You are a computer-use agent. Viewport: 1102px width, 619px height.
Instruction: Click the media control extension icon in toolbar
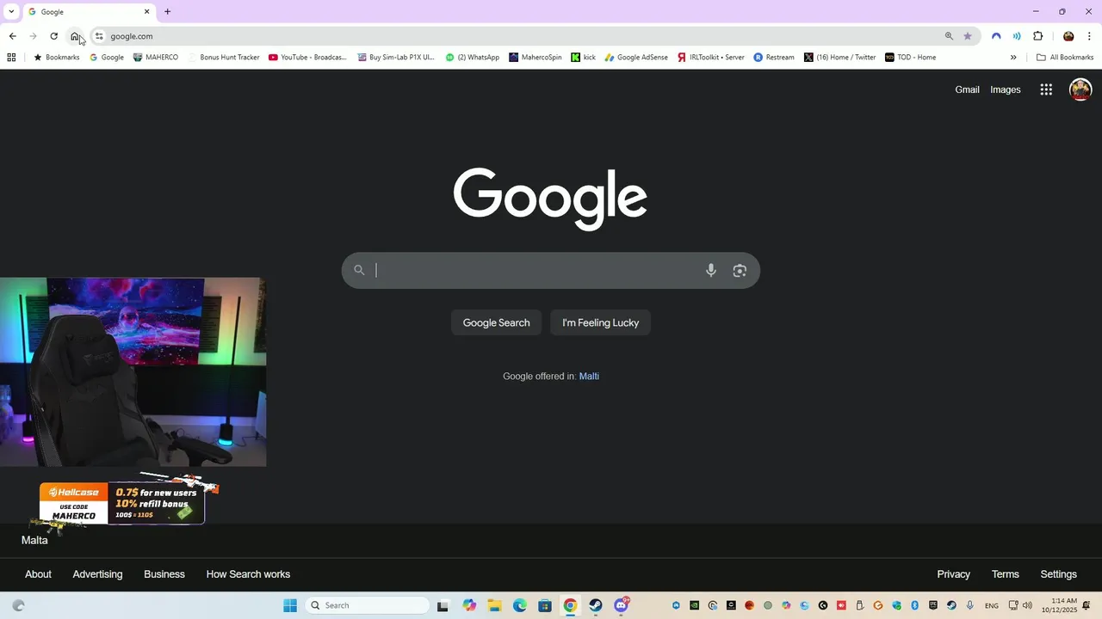(x=1017, y=36)
